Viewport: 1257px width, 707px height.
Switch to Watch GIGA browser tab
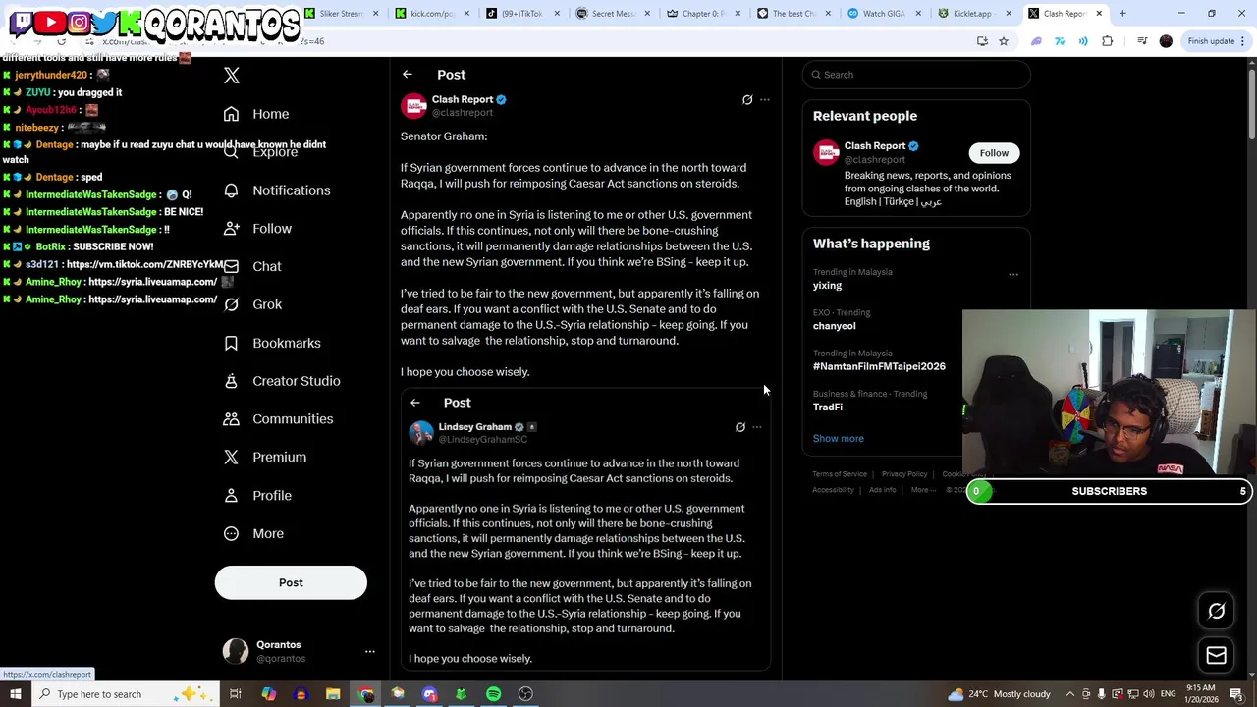(x=883, y=14)
